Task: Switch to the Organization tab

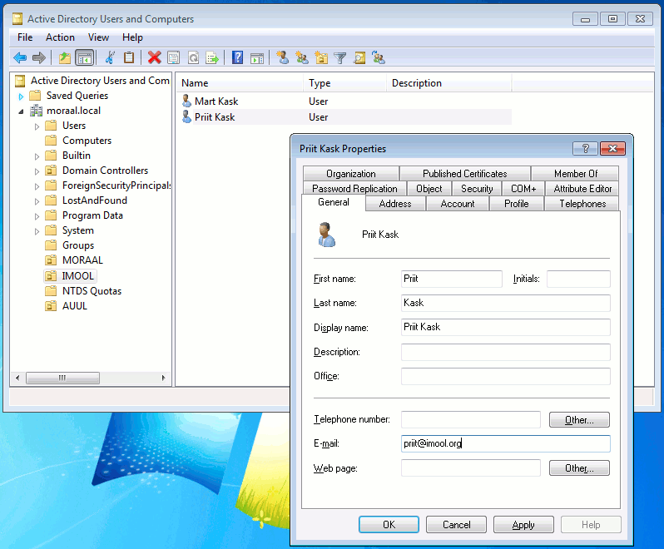Action: [x=350, y=174]
